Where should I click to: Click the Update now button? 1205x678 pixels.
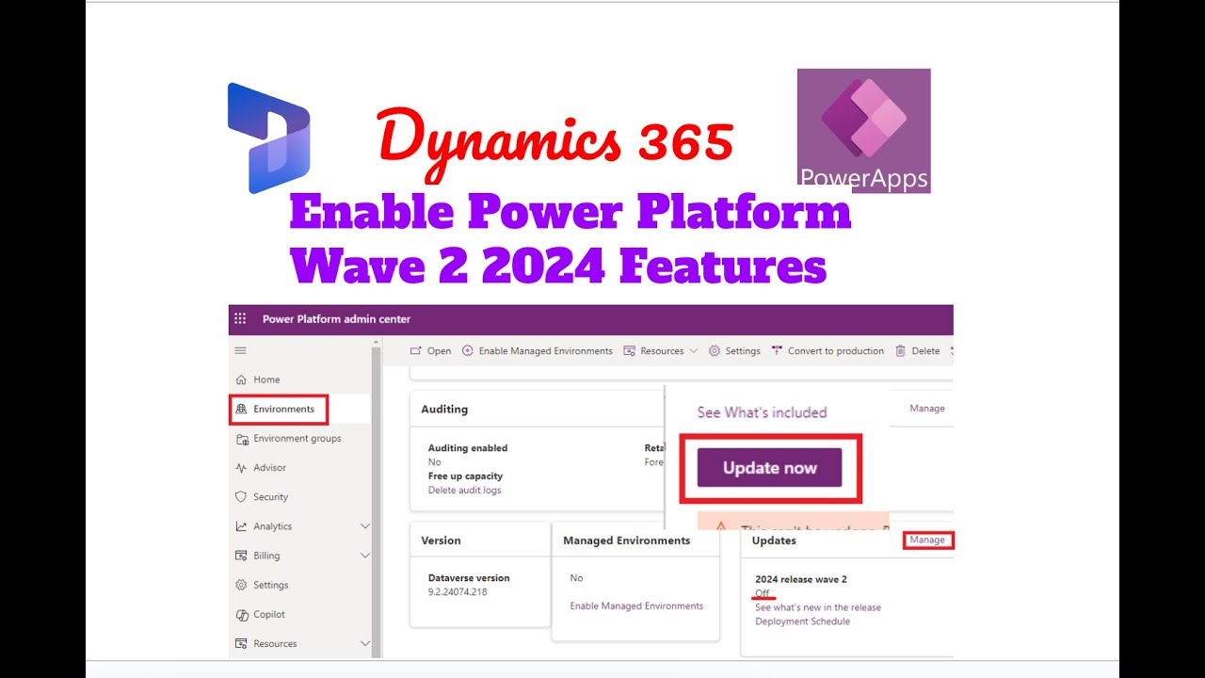769,468
